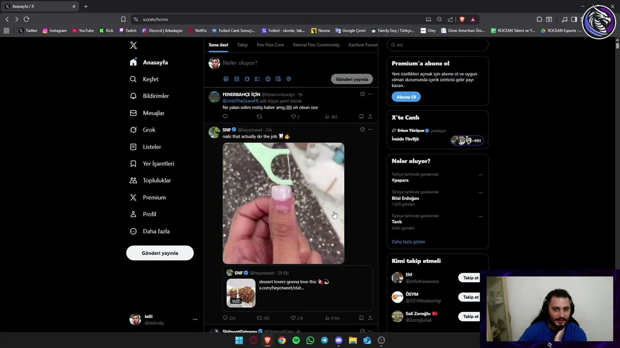This screenshot has width=620, height=348.
Task: Repost FENERBAHÇE İÇİN post
Action: coord(259,116)
